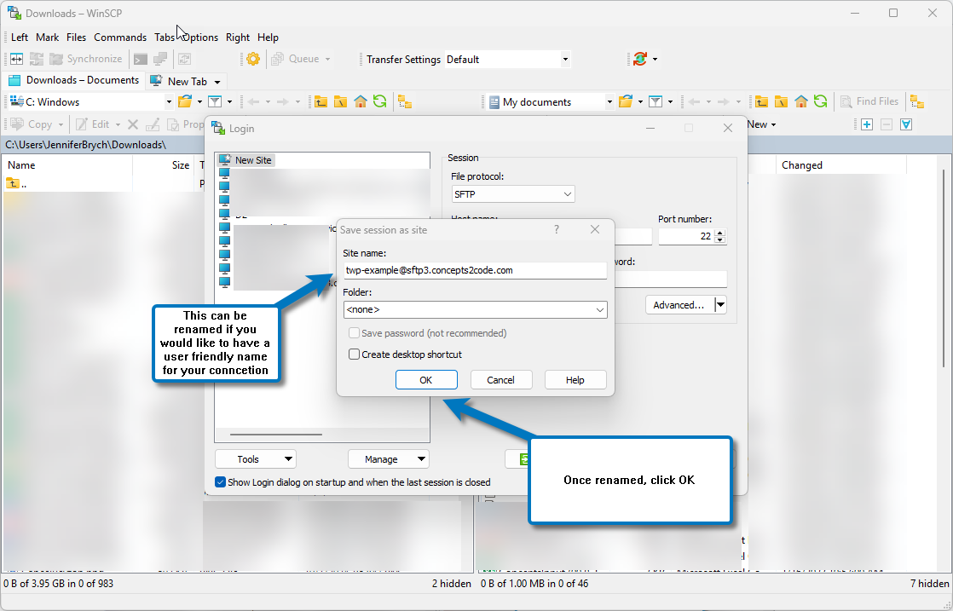The height and width of the screenshot is (611, 953).
Task: Click the Advanced... button
Action: point(679,305)
